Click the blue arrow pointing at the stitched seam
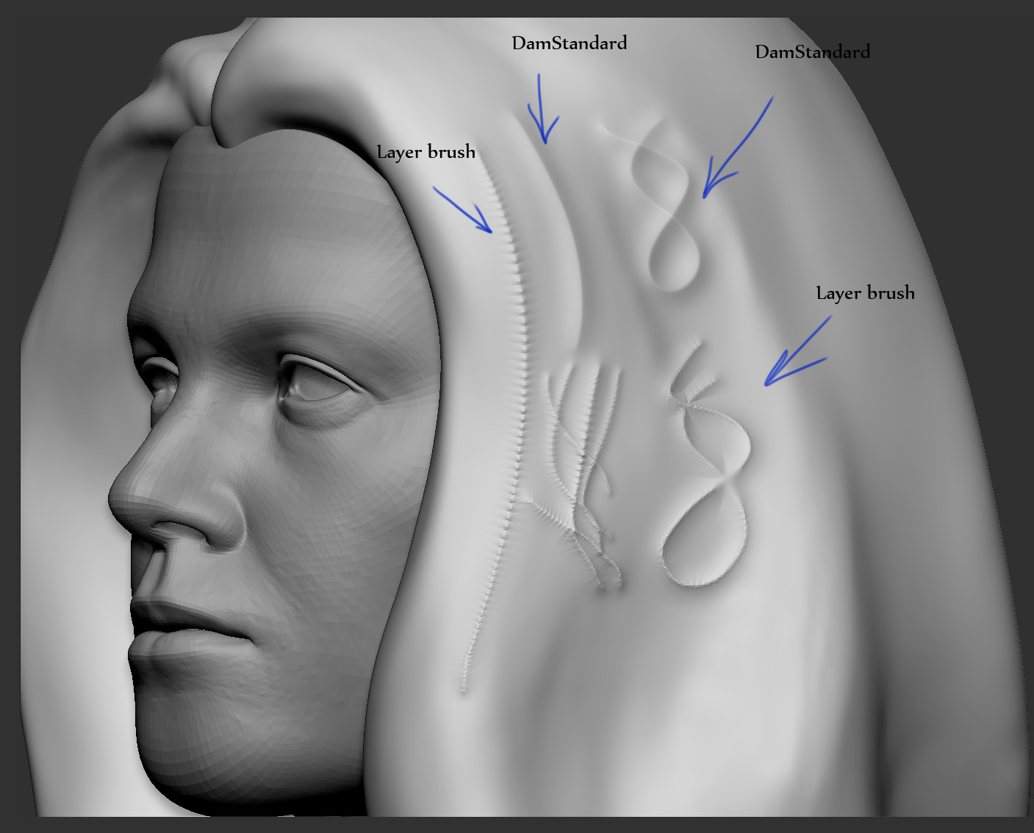 click(462, 210)
